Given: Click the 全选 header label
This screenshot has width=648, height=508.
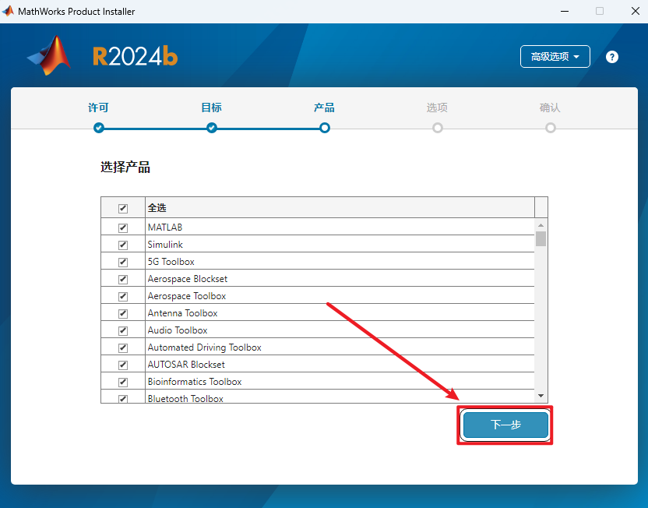Looking at the screenshot, I should (157, 208).
